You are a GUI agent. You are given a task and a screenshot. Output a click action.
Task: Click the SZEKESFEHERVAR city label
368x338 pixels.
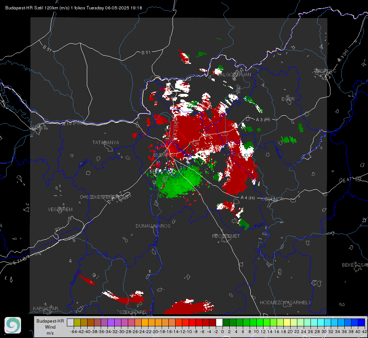107,197
